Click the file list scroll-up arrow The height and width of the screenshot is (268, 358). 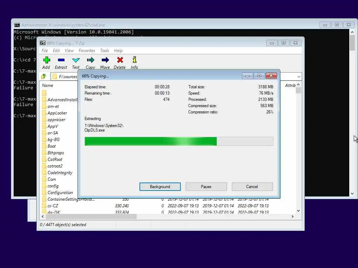(298, 85)
